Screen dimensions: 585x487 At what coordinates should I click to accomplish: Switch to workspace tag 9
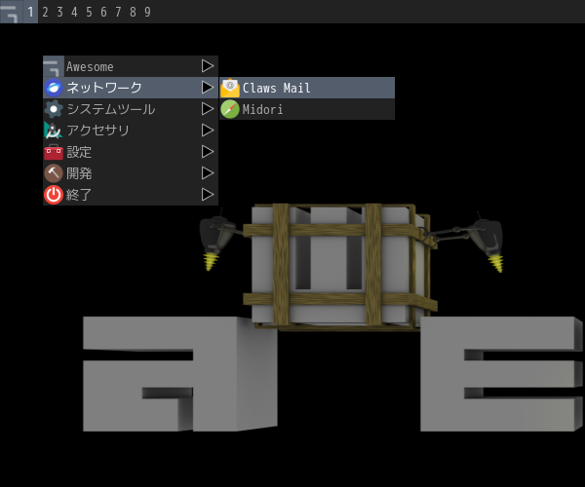pos(147,12)
